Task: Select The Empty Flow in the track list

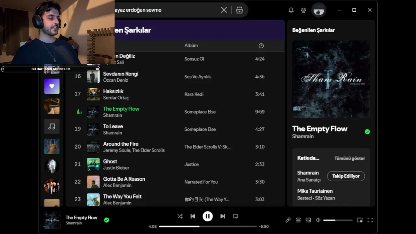Action: (121, 109)
